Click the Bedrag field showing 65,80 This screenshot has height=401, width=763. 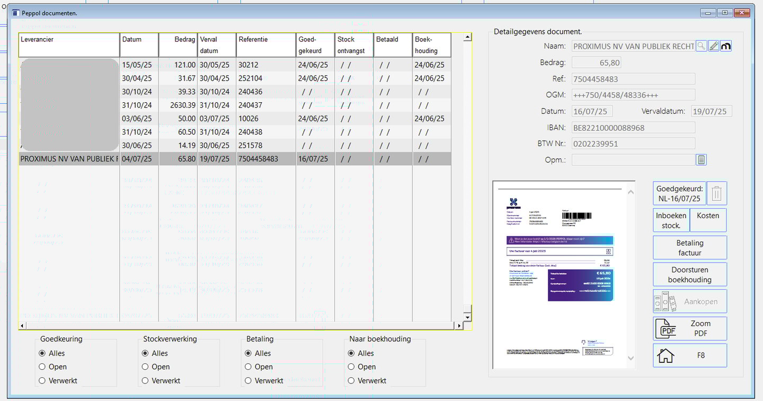[597, 63]
